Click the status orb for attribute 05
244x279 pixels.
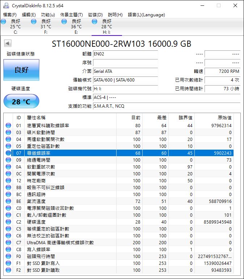8,146
